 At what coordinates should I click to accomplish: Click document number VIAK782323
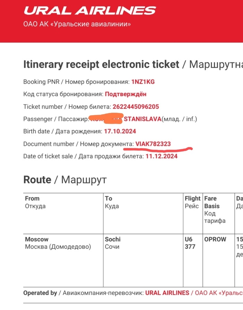point(153,144)
